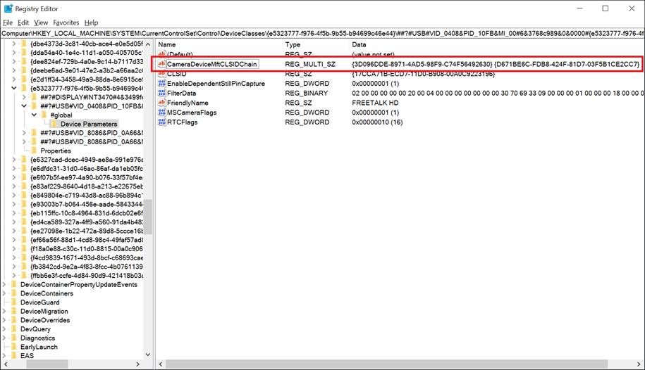Select the EnableDependentStillPinCapture value name
Image resolution: width=645 pixels, height=370 pixels.
click(216, 84)
